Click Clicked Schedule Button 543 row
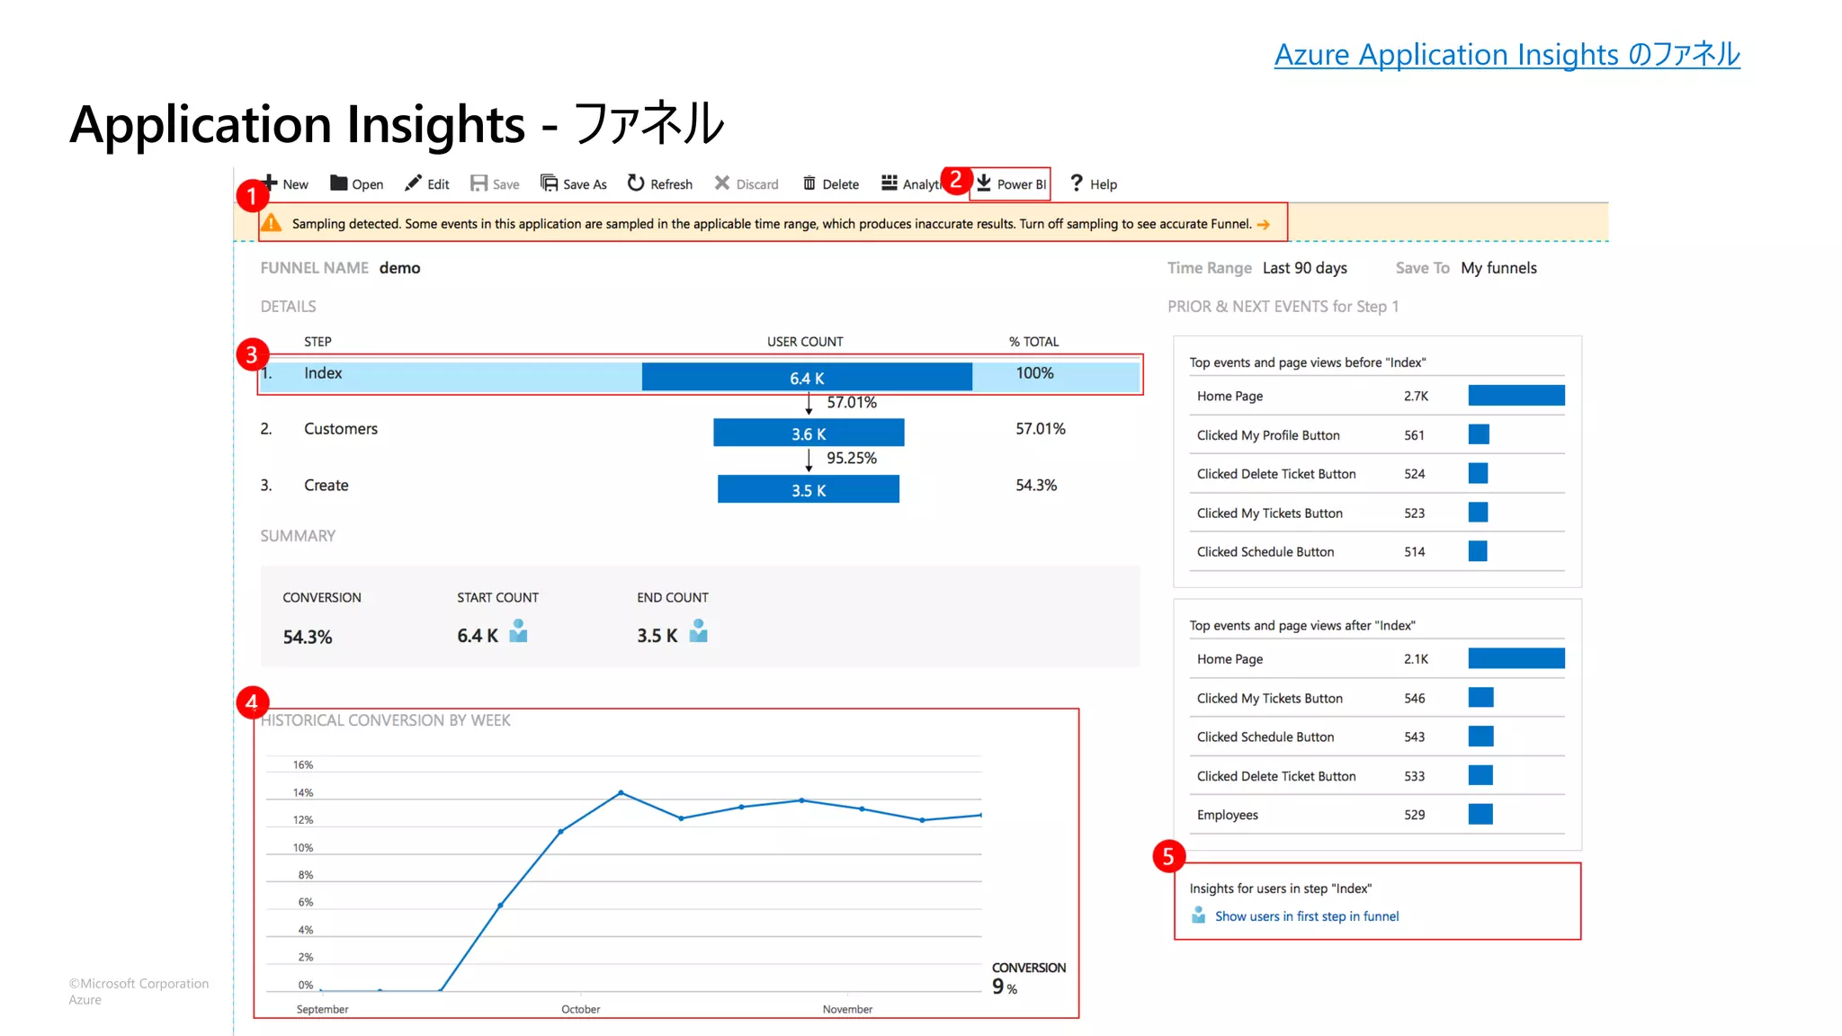This screenshot has width=1842, height=1036. coord(1377,737)
